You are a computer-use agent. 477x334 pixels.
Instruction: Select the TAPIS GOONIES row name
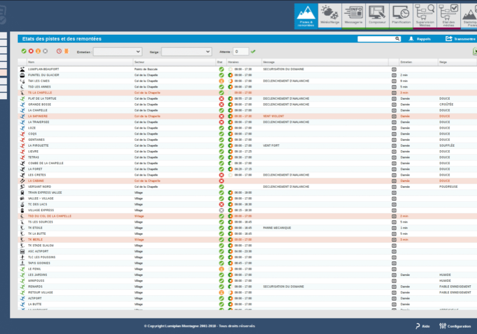[x=39, y=263]
